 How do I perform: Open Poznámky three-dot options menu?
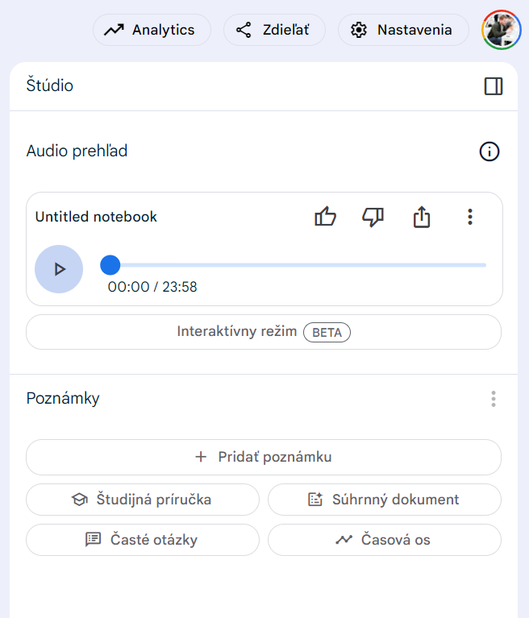[x=494, y=399]
